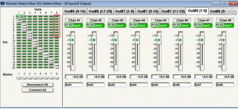Toggle the Mutes button for output 8
Image resolution: width=238 pixels, height=109 pixels.
coord(57,78)
